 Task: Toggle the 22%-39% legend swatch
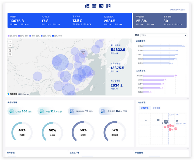point(19,36)
